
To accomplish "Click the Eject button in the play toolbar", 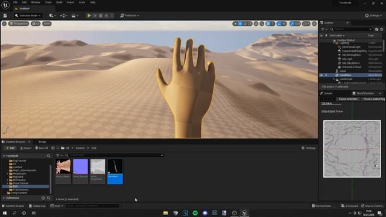I will (106, 16).
